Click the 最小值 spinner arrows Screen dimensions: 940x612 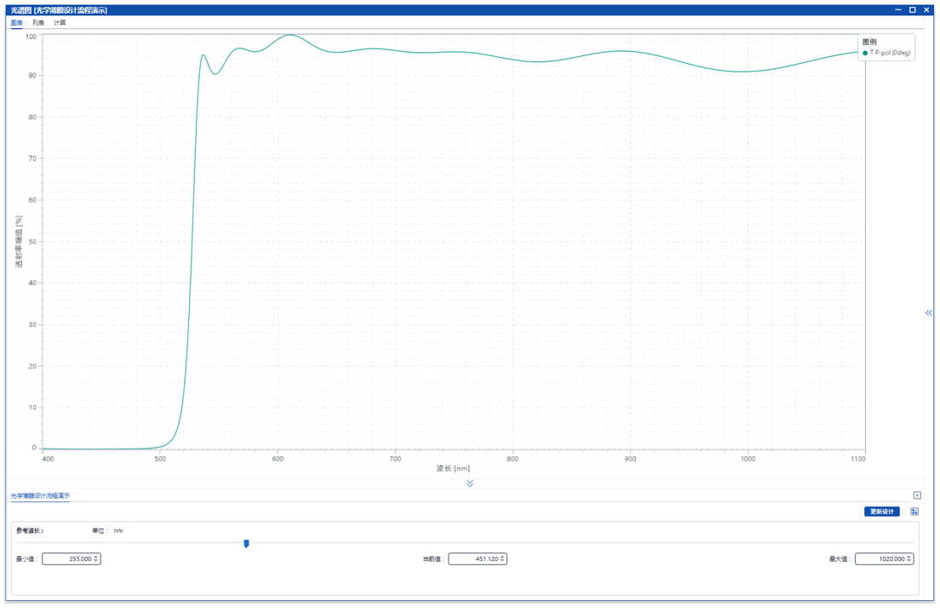(96, 559)
